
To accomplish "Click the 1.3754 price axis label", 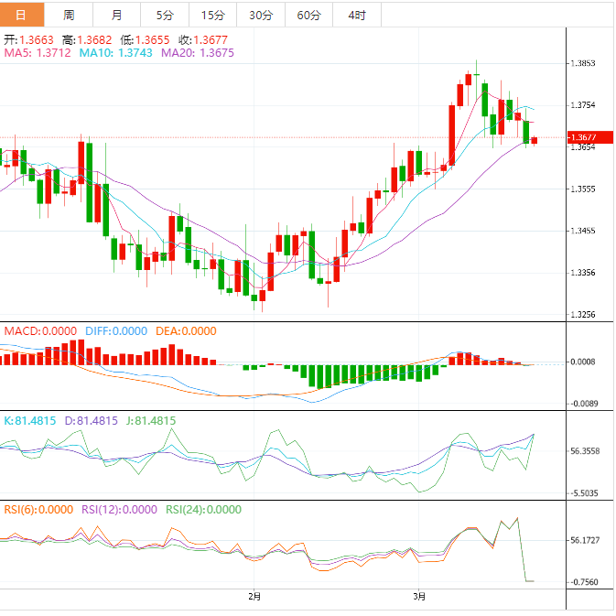I will [583, 105].
